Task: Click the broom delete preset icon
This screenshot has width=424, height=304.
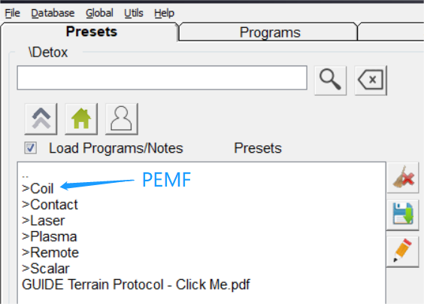Action: (403, 178)
